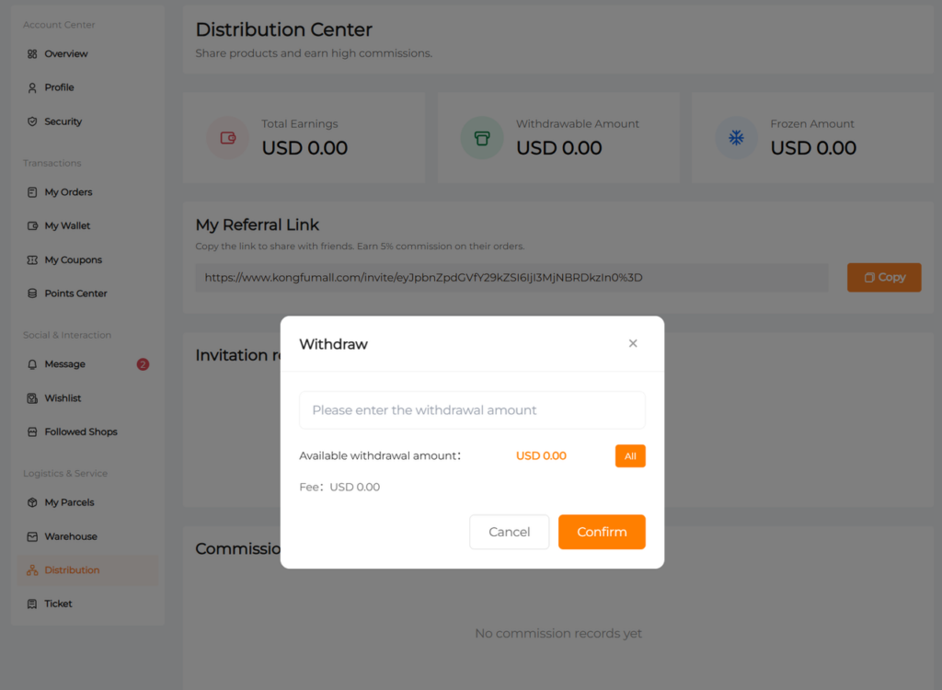Screen dimensions: 942x690
Task: Open the Overview sidebar icon
Action: pyautogui.click(x=32, y=54)
